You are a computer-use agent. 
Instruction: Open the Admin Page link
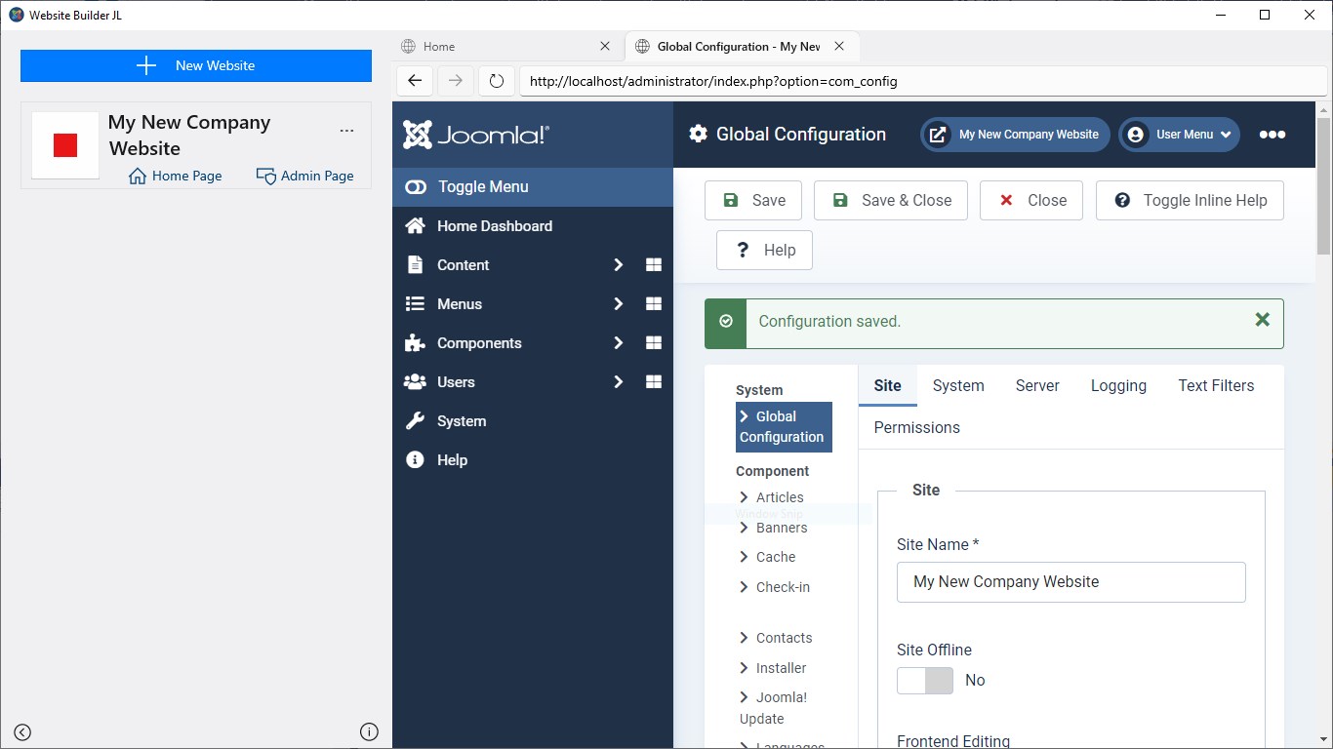click(x=304, y=176)
